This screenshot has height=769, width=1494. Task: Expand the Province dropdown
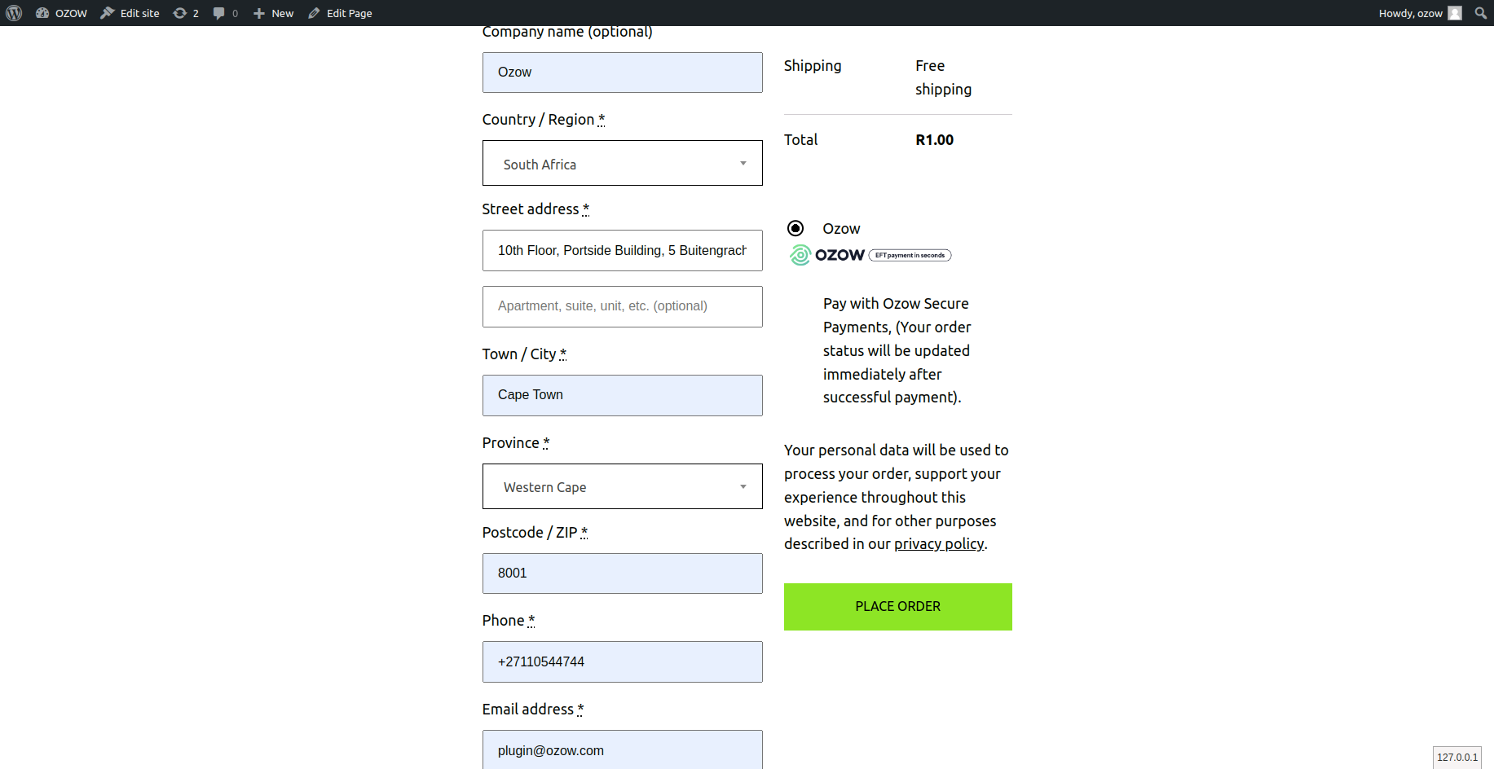tap(622, 487)
